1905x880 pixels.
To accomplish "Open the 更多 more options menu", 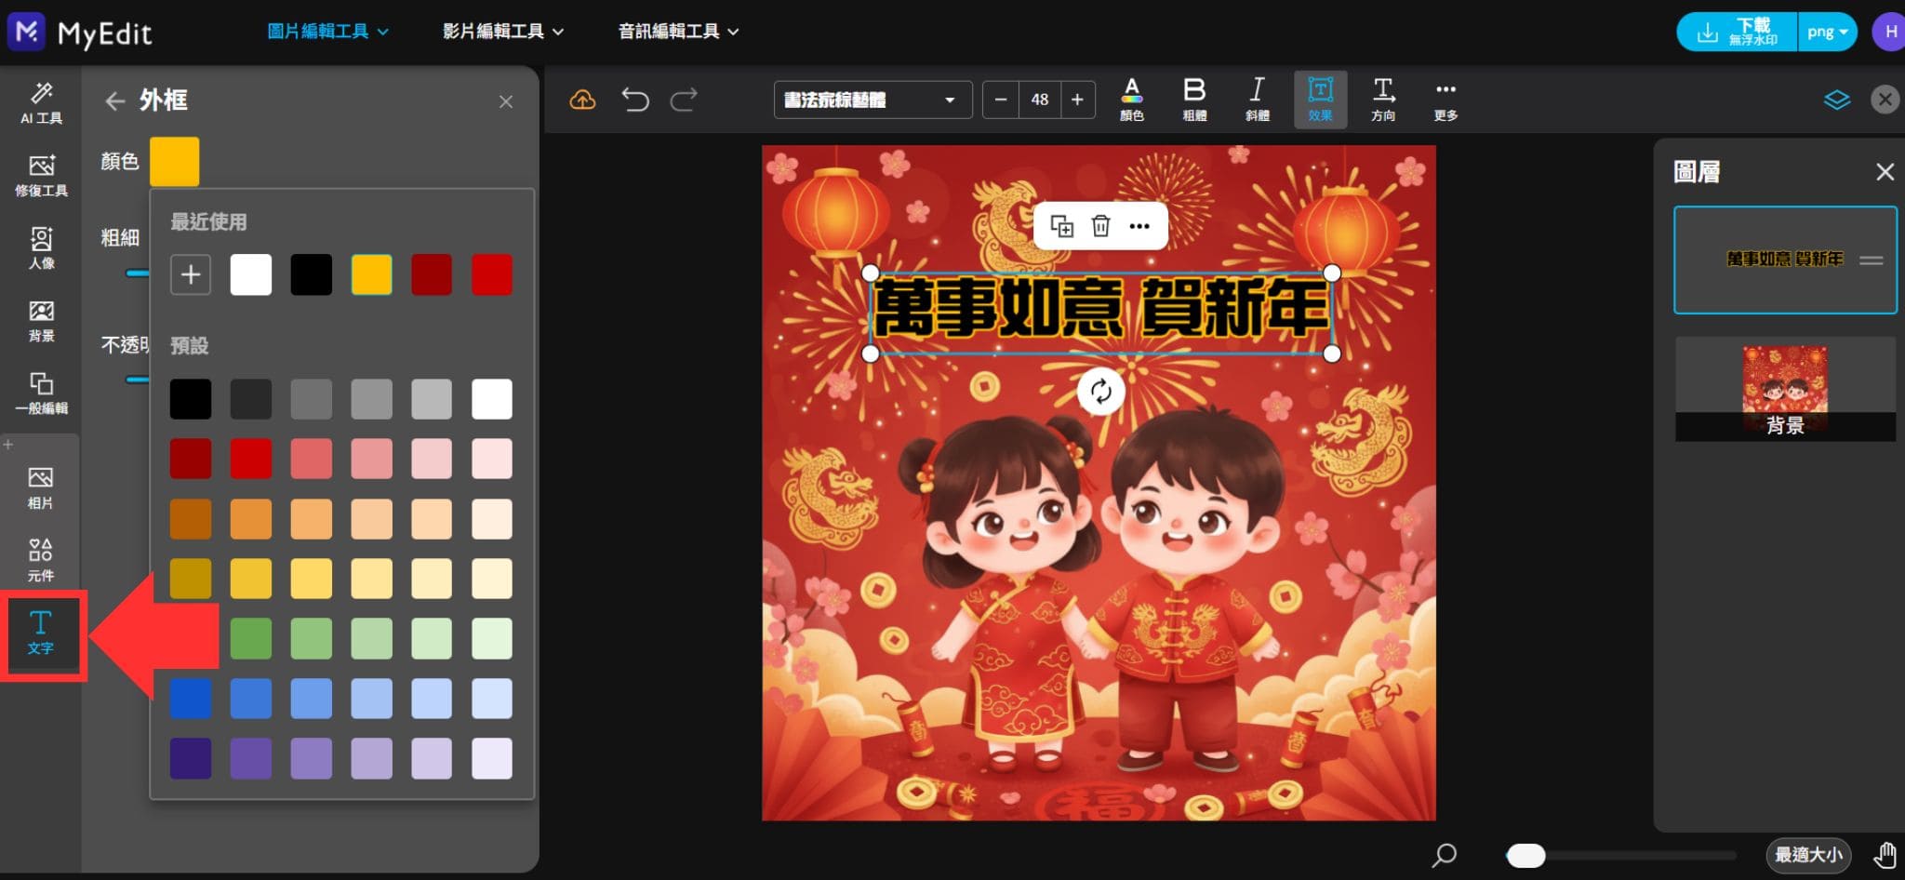I will coord(1445,100).
